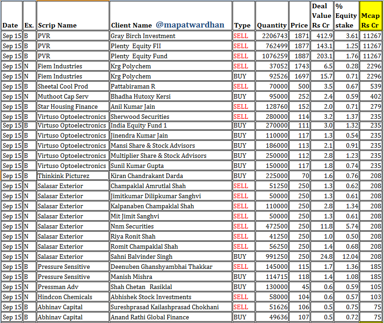Image resolution: width=384 pixels, height=323 pixels.
Task: Select the 'Anil Kumar Jain' cell
Action: 171,106
